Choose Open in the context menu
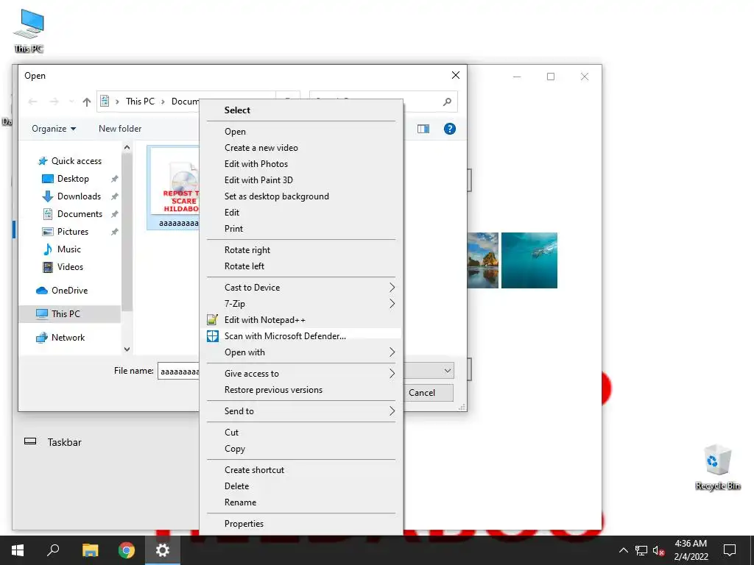Screen dimensions: 754x565 point(303,132)
